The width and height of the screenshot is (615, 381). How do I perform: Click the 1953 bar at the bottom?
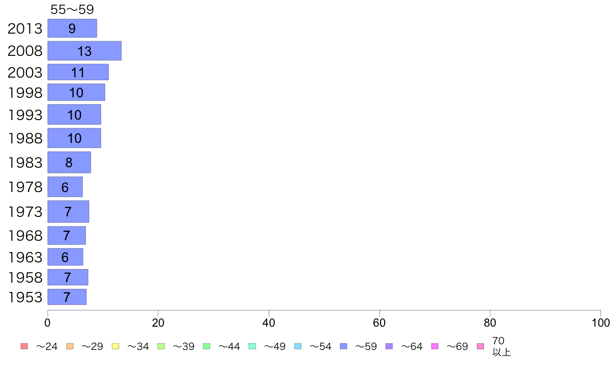(67, 297)
